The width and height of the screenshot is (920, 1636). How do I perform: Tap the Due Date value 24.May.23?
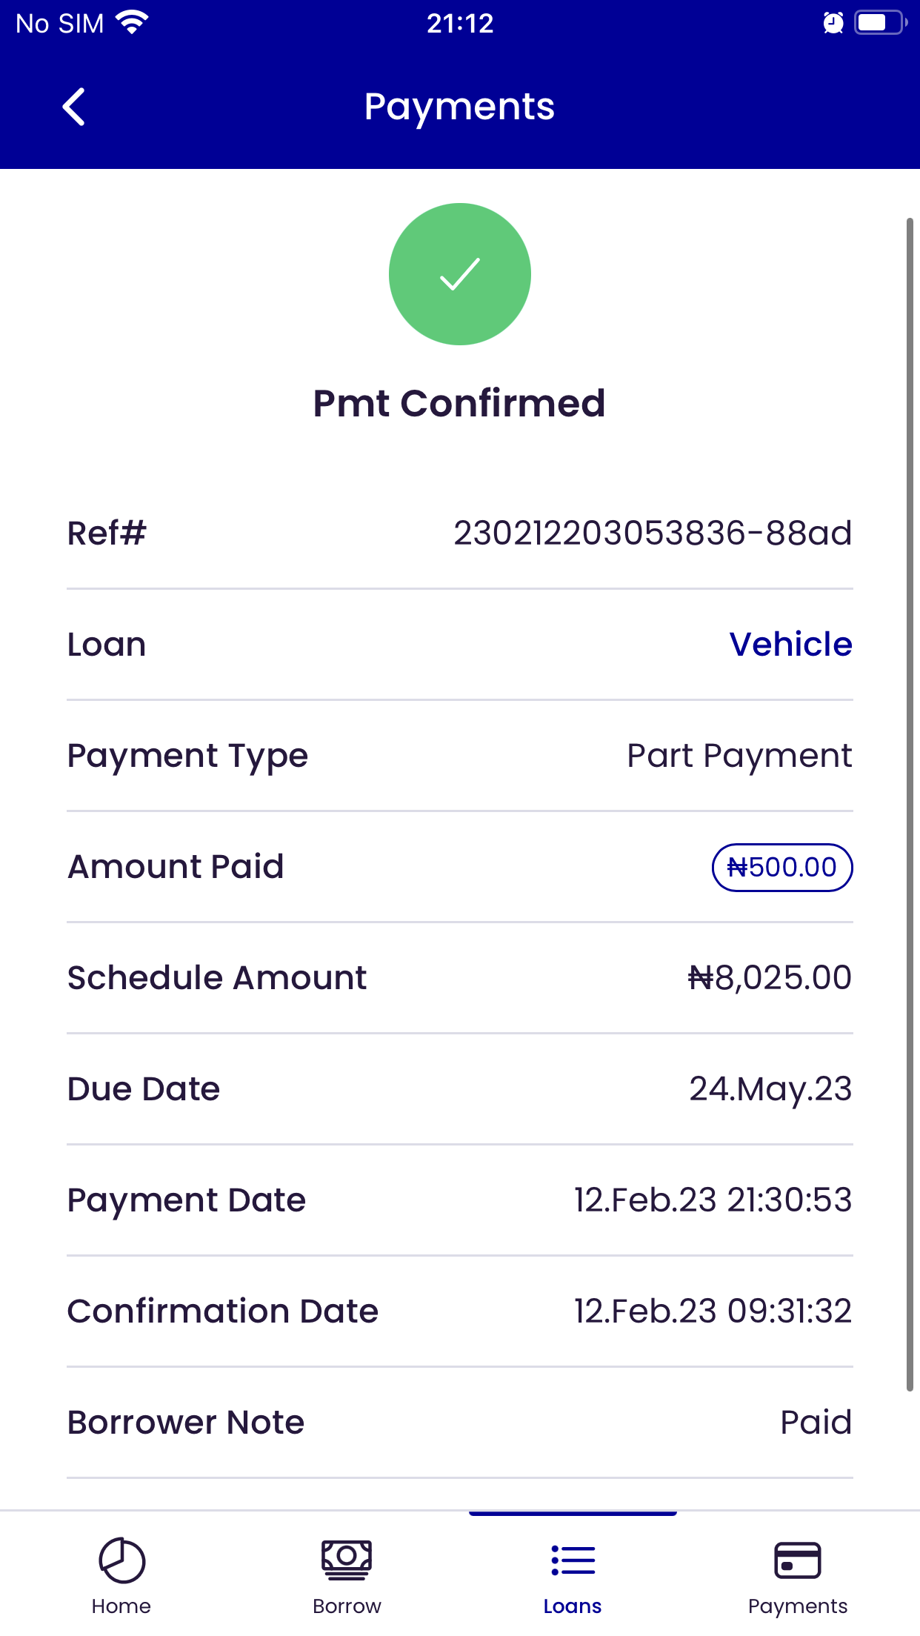[770, 1089]
